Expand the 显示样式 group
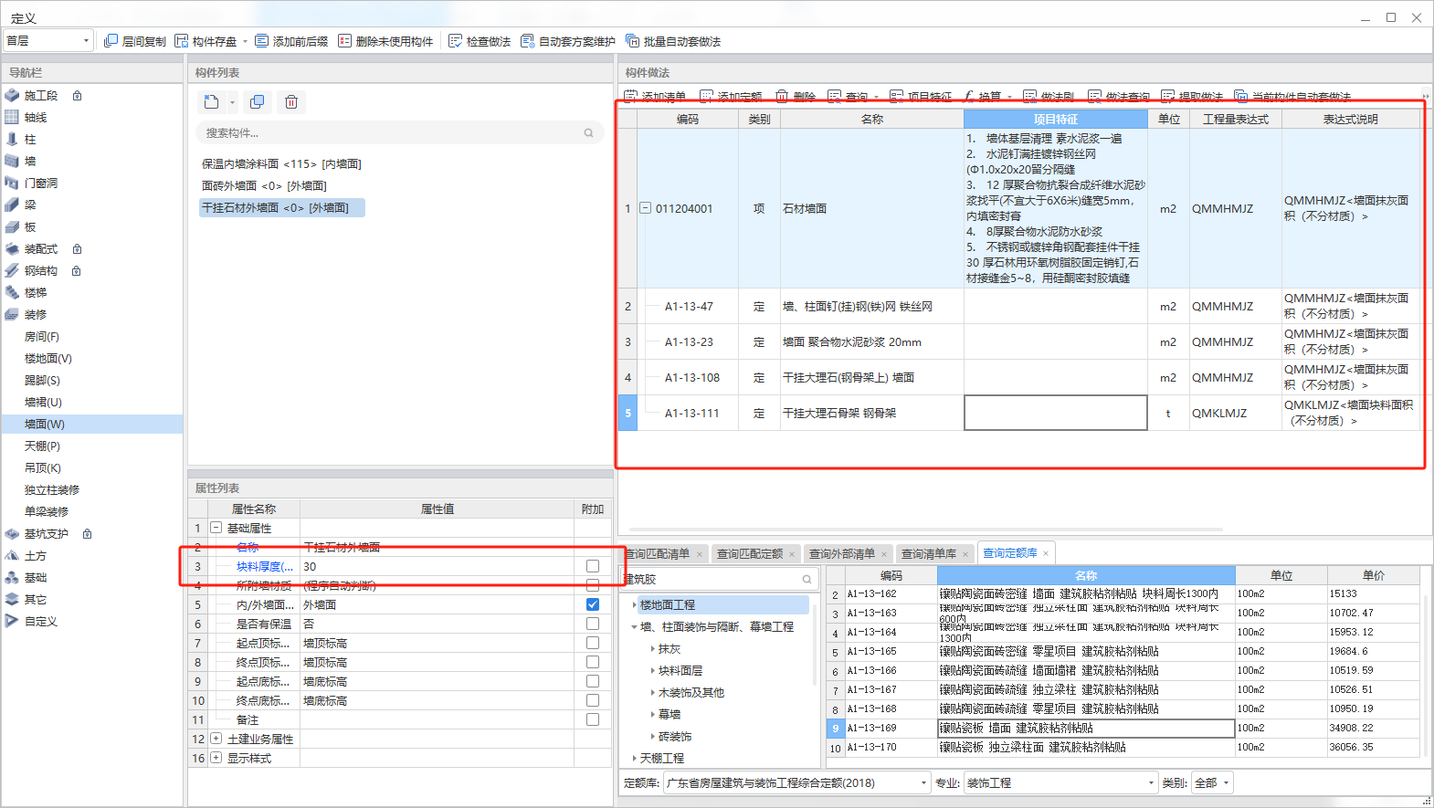This screenshot has width=1434, height=808. (x=216, y=758)
